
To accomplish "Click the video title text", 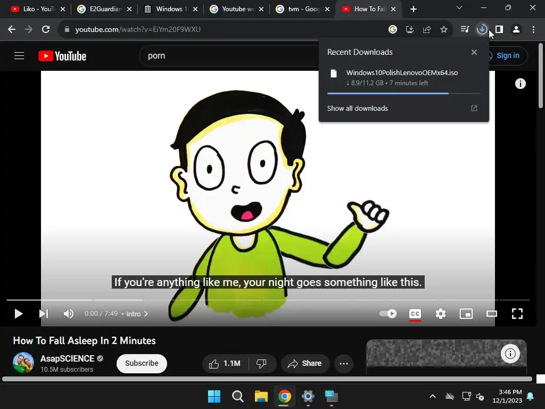I will point(85,340).
